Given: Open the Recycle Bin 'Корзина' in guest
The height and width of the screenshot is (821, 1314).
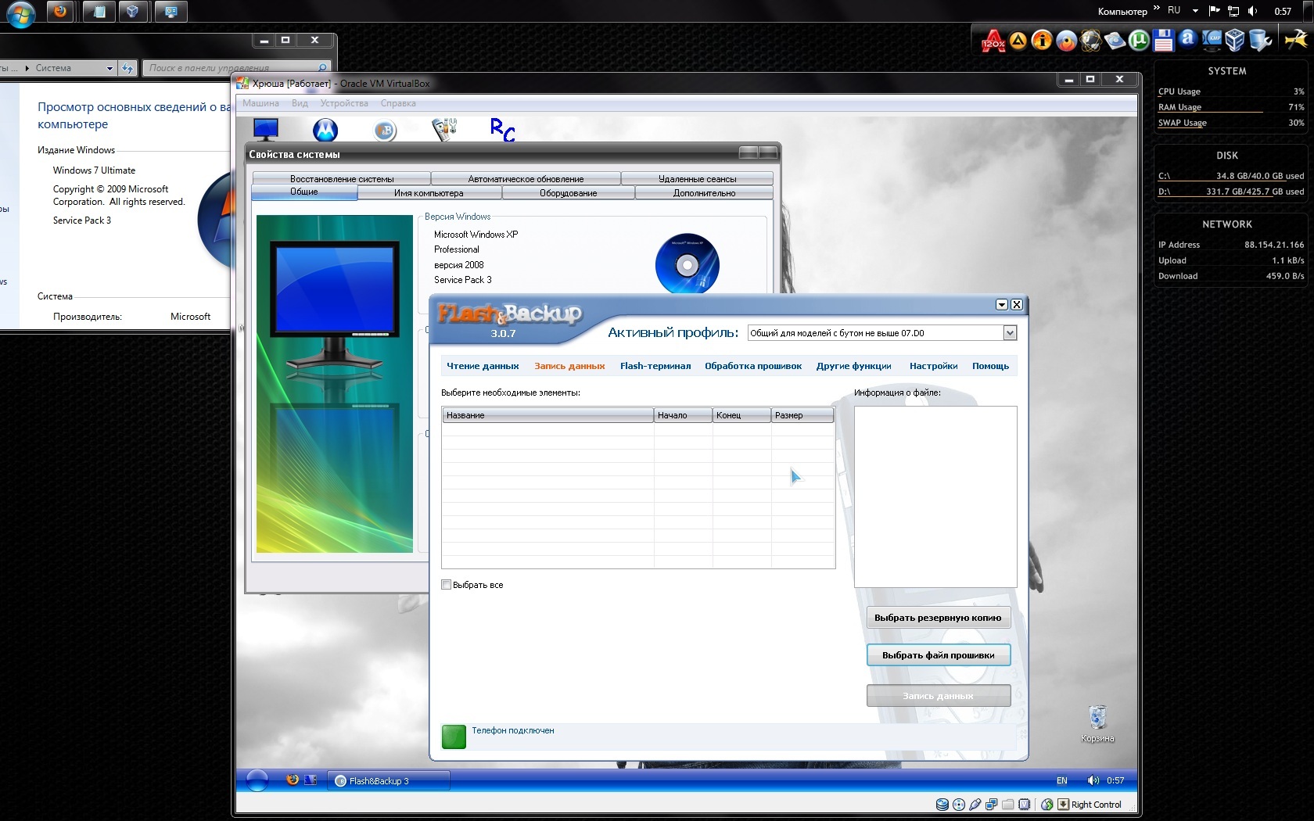Looking at the screenshot, I should (x=1097, y=723).
